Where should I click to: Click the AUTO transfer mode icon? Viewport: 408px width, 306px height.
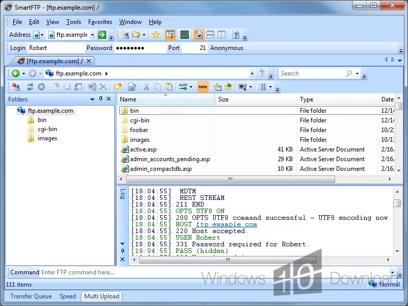(x=183, y=87)
